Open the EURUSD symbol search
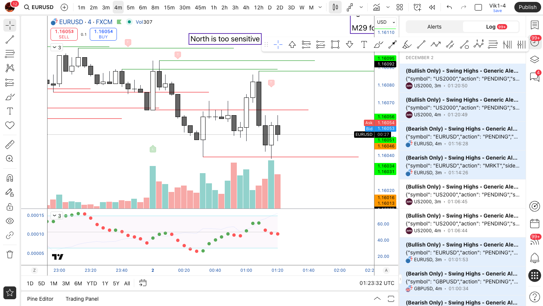This screenshot has width=543, height=306. click(39, 7)
